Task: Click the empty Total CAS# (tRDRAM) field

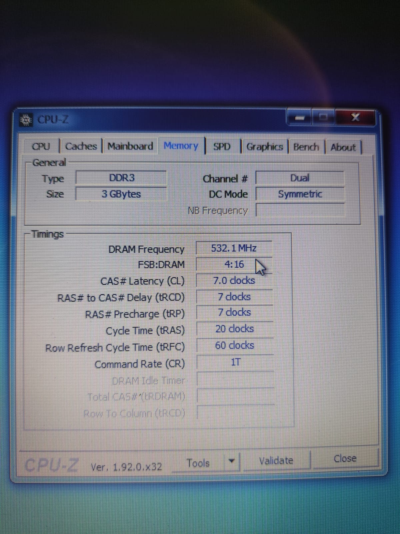Action: coord(236,396)
